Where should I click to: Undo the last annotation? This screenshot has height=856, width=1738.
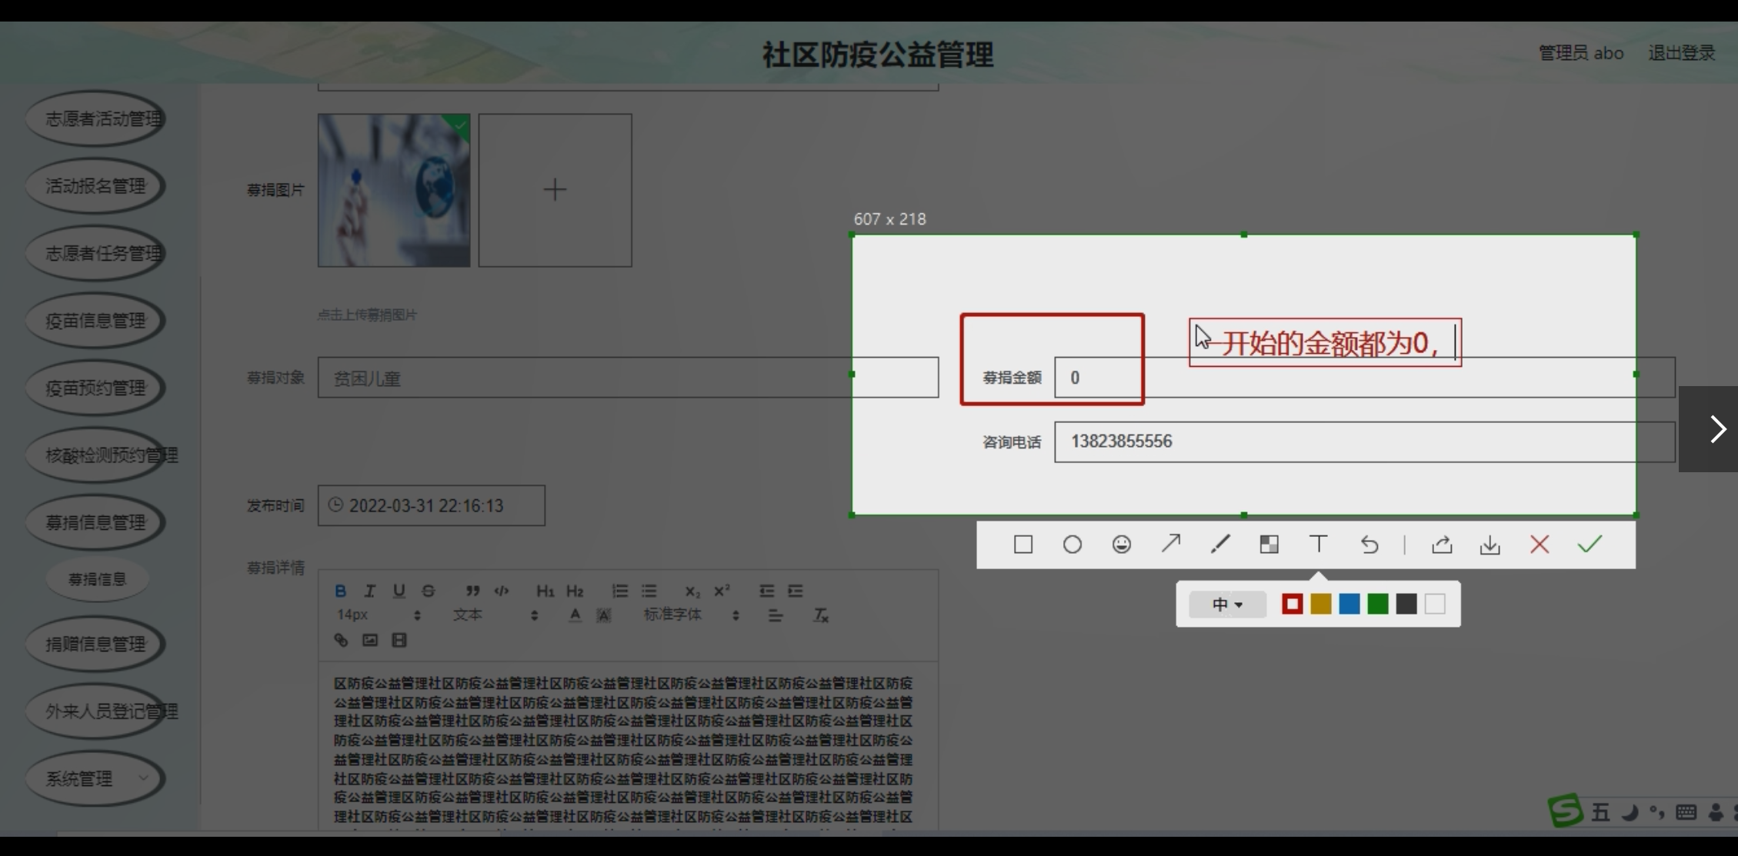pyautogui.click(x=1369, y=545)
